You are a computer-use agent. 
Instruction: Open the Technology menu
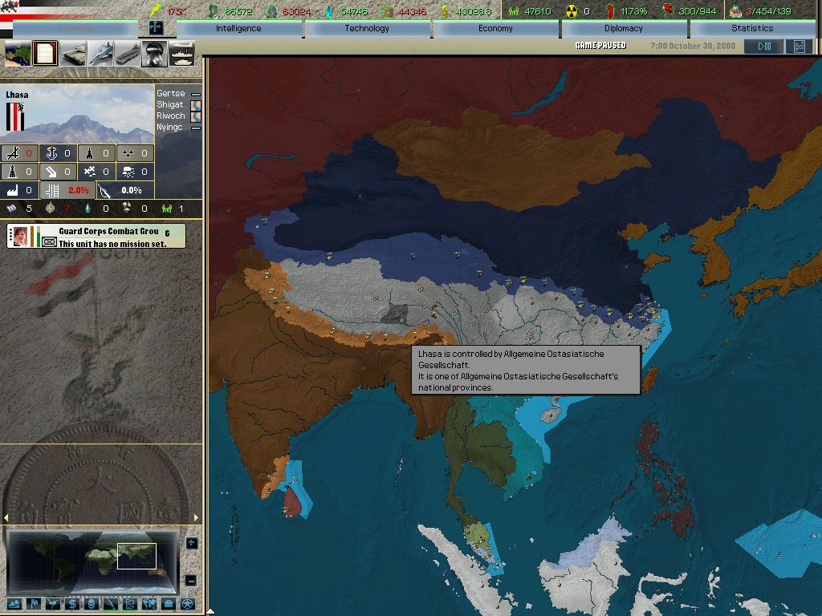367,29
